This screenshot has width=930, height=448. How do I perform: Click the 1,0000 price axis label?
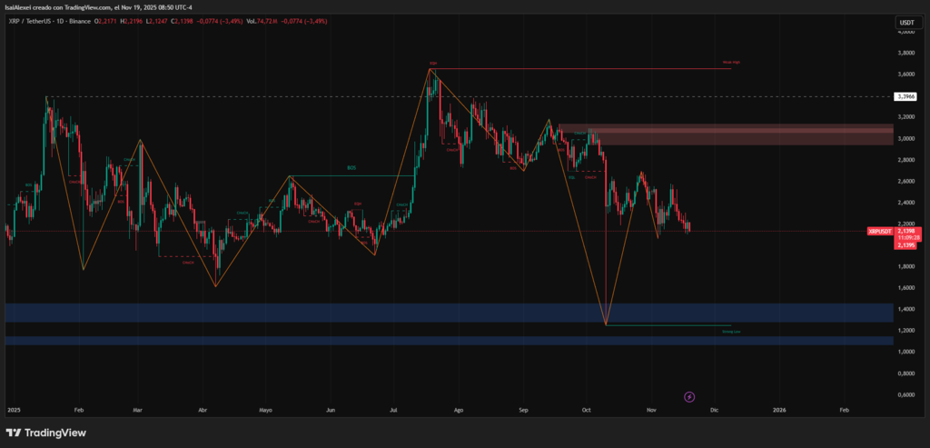905,353
